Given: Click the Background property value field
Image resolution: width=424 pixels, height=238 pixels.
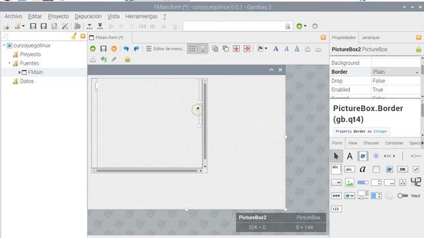Looking at the screenshot, I should point(396,63).
